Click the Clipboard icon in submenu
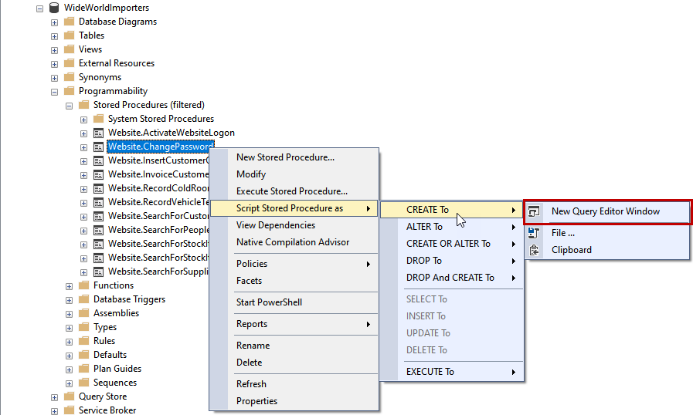 pos(534,250)
